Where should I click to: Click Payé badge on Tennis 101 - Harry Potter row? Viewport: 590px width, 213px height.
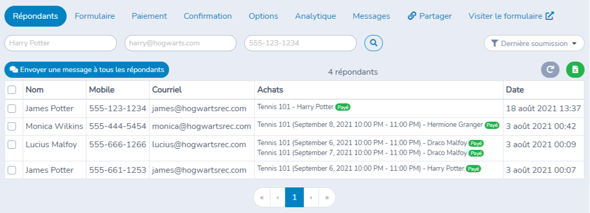(x=343, y=107)
